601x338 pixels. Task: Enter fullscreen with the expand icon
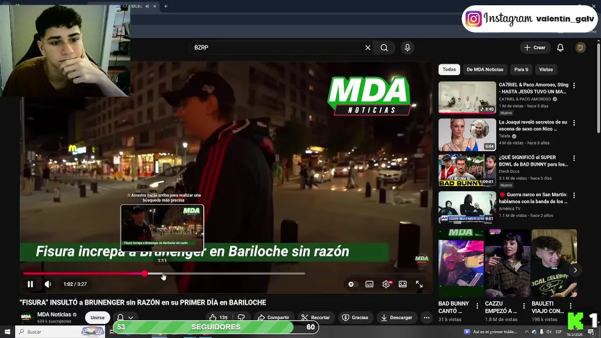tap(419, 284)
